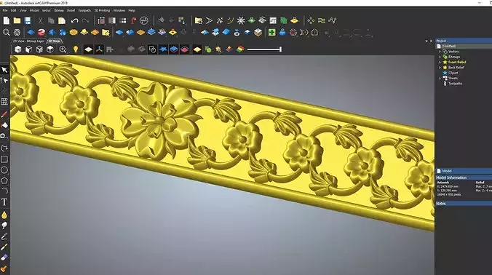Click the first isometric view cube
The image size is (492, 275).
(18, 49)
